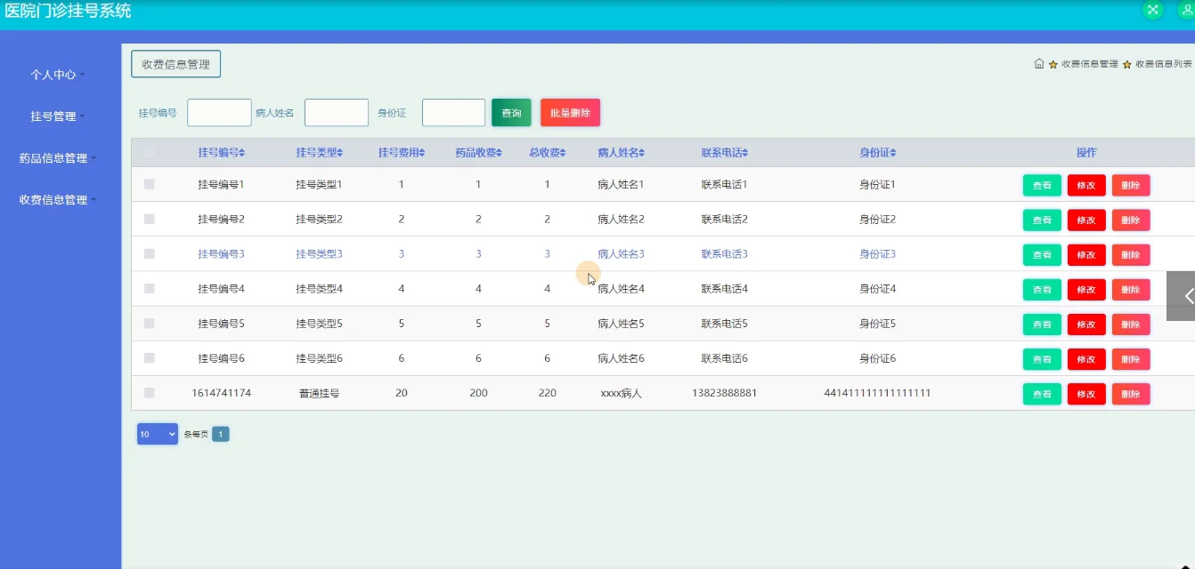
Task: Click the red 批量删除 button
Action: pos(570,113)
